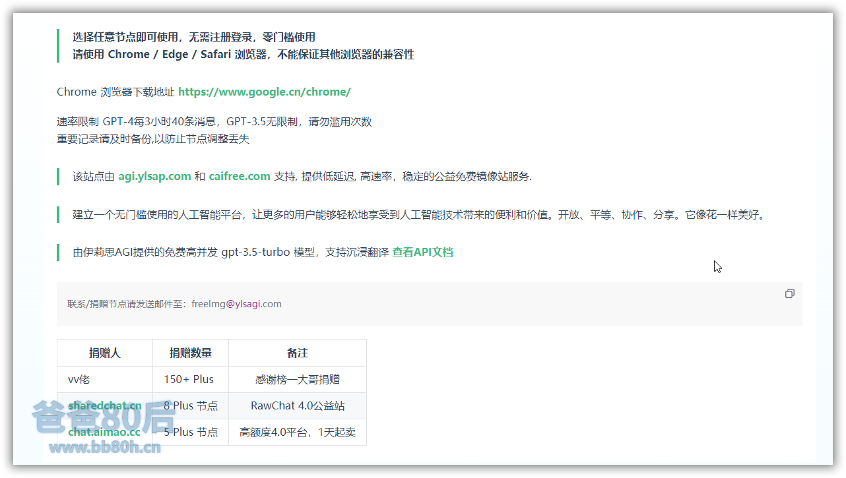The width and height of the screenshot is (846, 478).
Task: Click the email address freelmg@ylsagi.com
Action: point(236,304)
